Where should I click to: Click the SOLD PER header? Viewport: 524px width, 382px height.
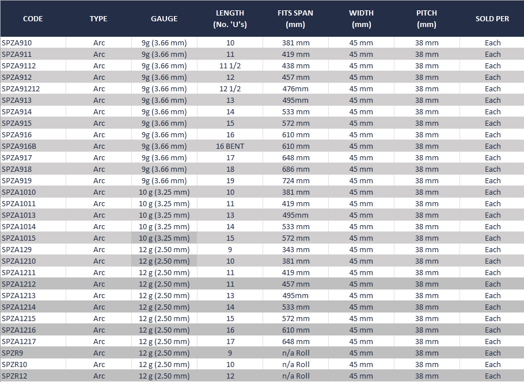click(492, 18)
